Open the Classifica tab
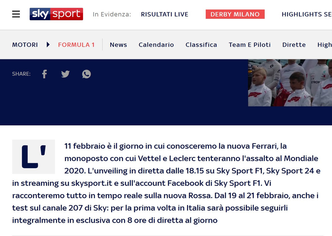Image resolution: width=332 pixels, height=236 pixels. click(x=201, y=45)
